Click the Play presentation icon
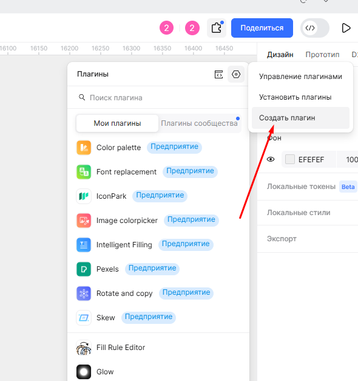The height and width of the screenshot is (381, 358). tap(346, 28)
